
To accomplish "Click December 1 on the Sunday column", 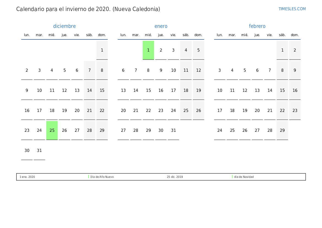I will [102, 50].
